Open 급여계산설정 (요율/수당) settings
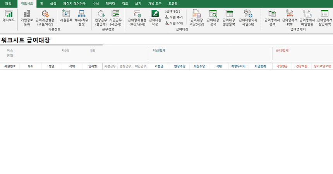 click(45, 18)
